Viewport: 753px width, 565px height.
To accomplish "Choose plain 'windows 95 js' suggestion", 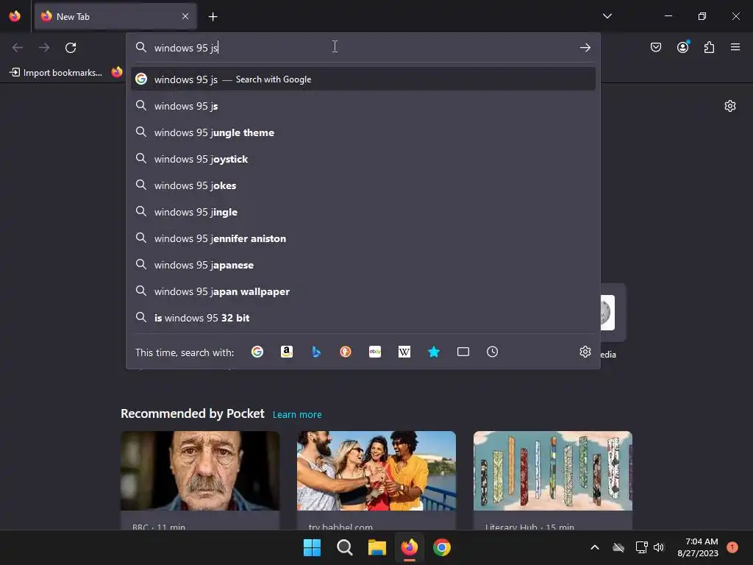I will pyautogui.click(x=363, y=106).
